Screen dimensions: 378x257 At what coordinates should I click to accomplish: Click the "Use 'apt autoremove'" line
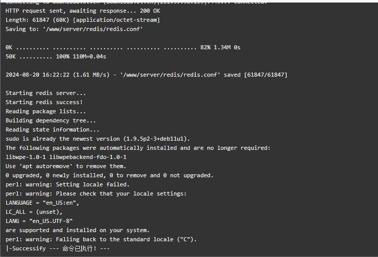(66, 166)
